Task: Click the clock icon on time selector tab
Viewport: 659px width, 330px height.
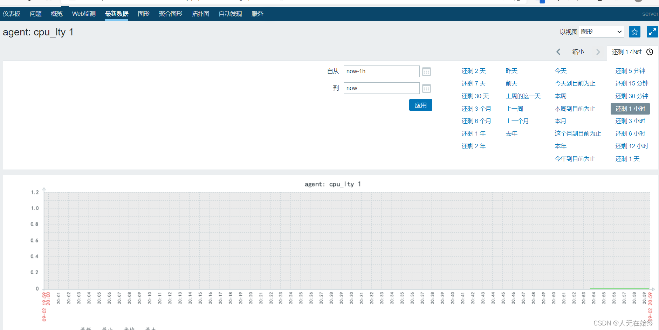Action: (x=650, y=52)
